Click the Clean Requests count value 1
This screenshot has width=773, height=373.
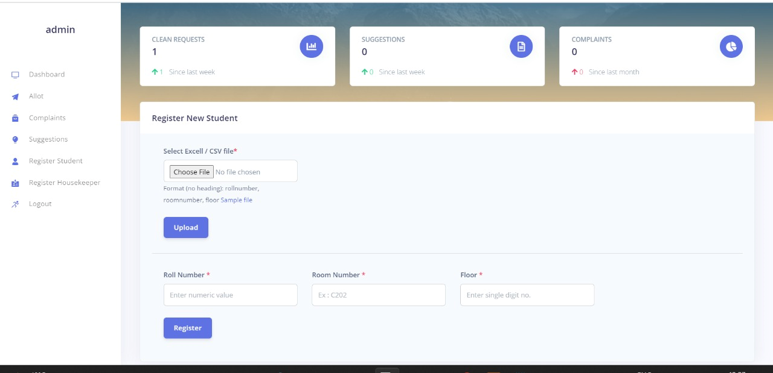155,52
